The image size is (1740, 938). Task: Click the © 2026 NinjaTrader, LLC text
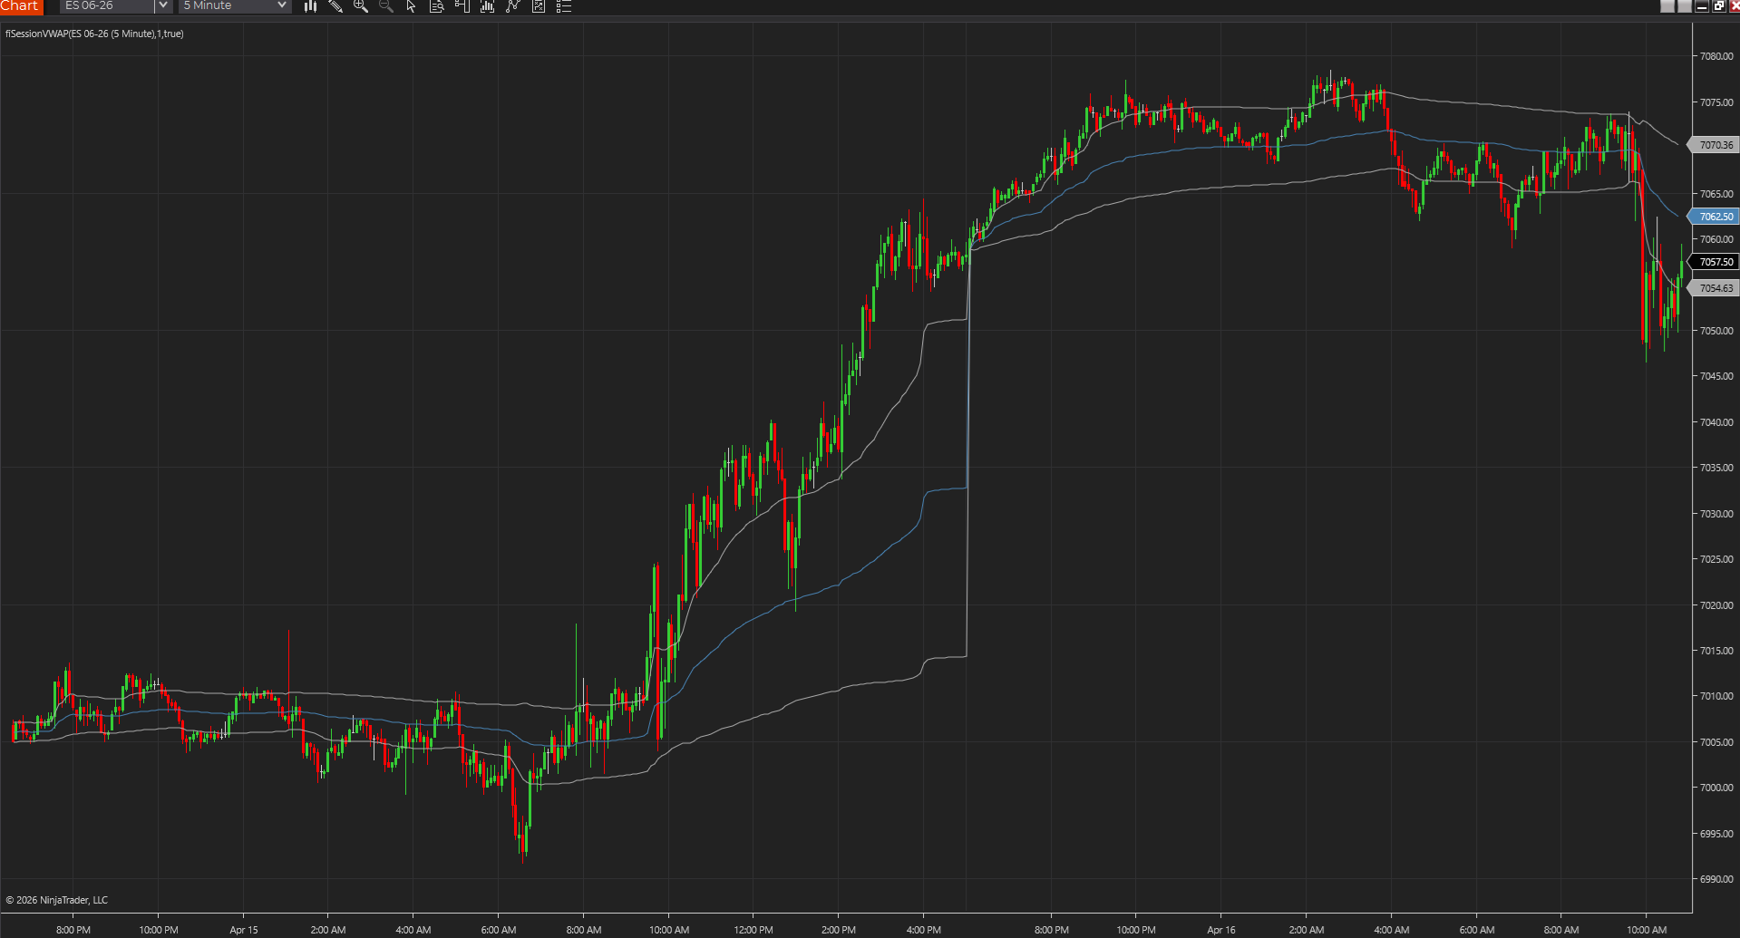56,899
